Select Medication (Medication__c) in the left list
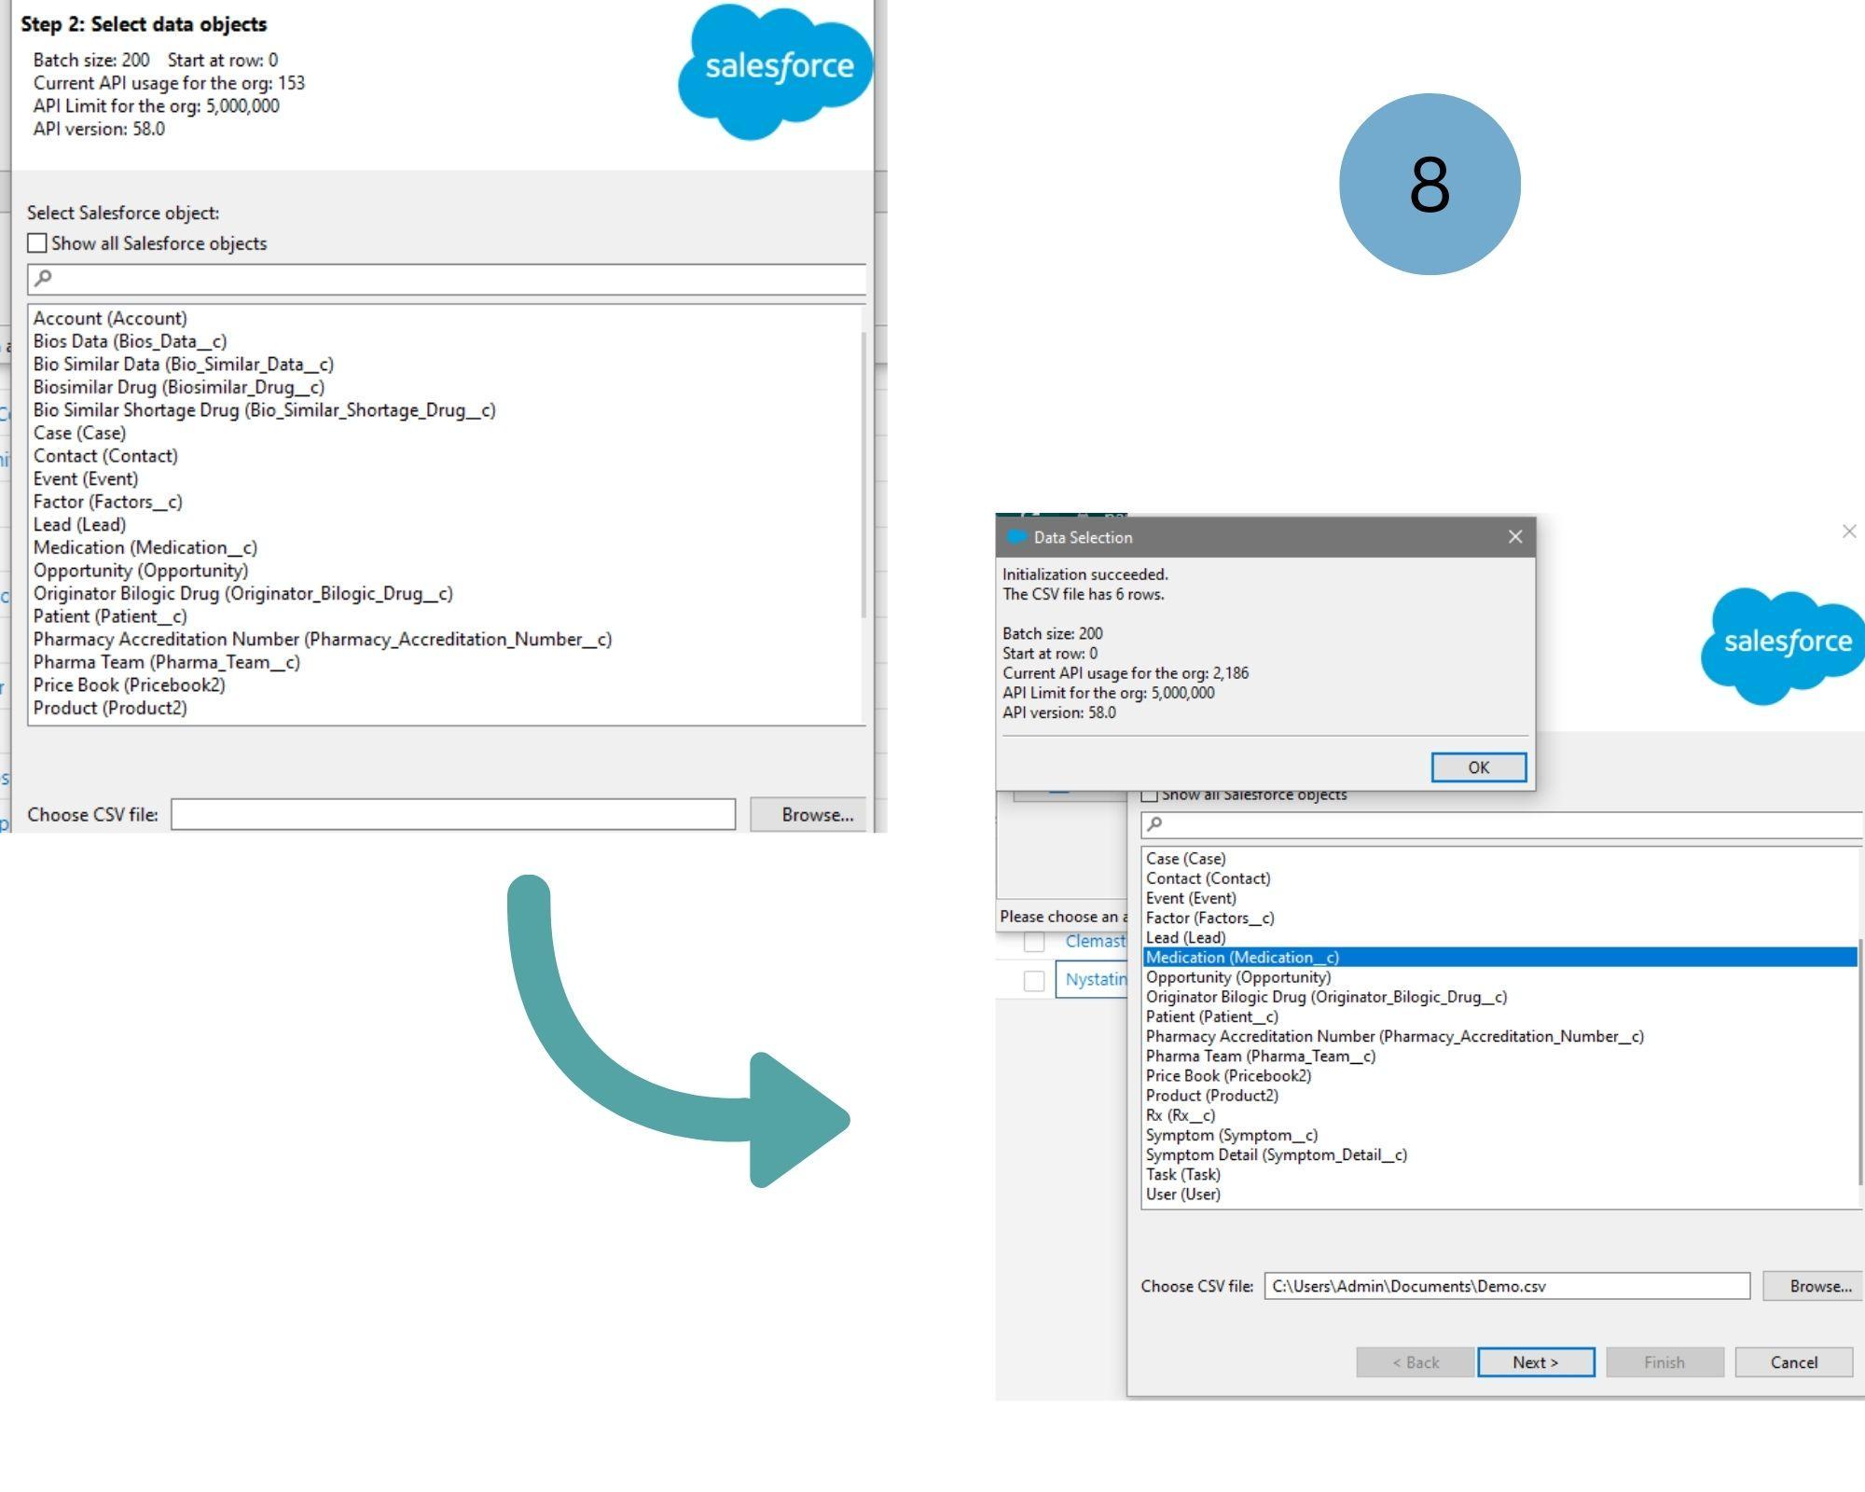1865x1492 pixels. [x=145, y=547]
